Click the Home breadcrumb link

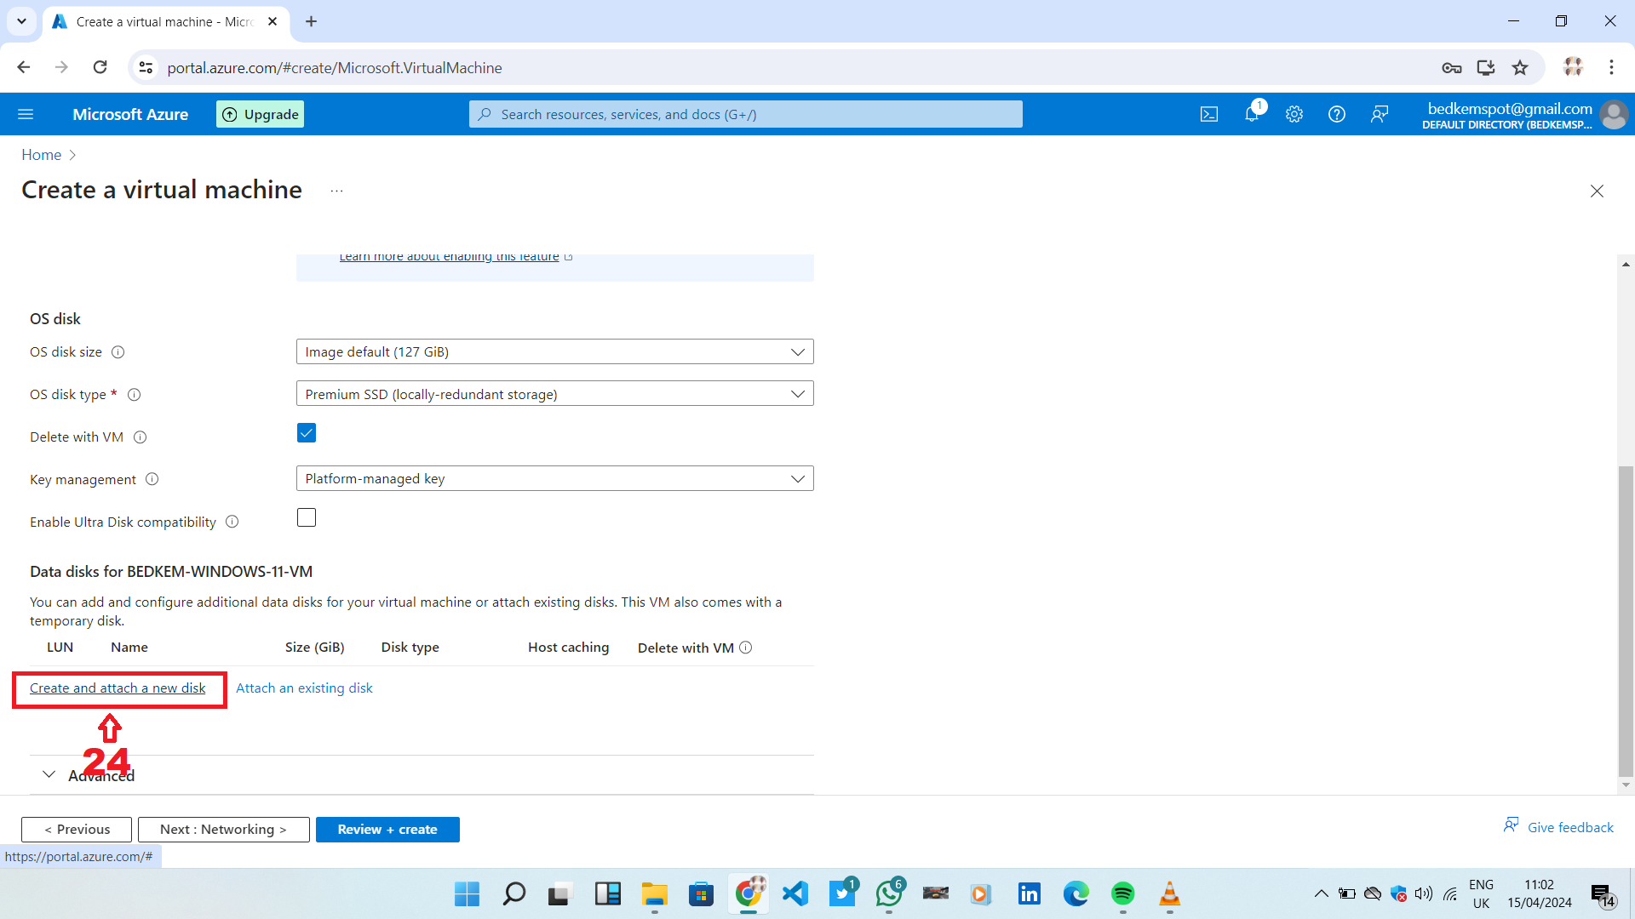click(41, 155)
